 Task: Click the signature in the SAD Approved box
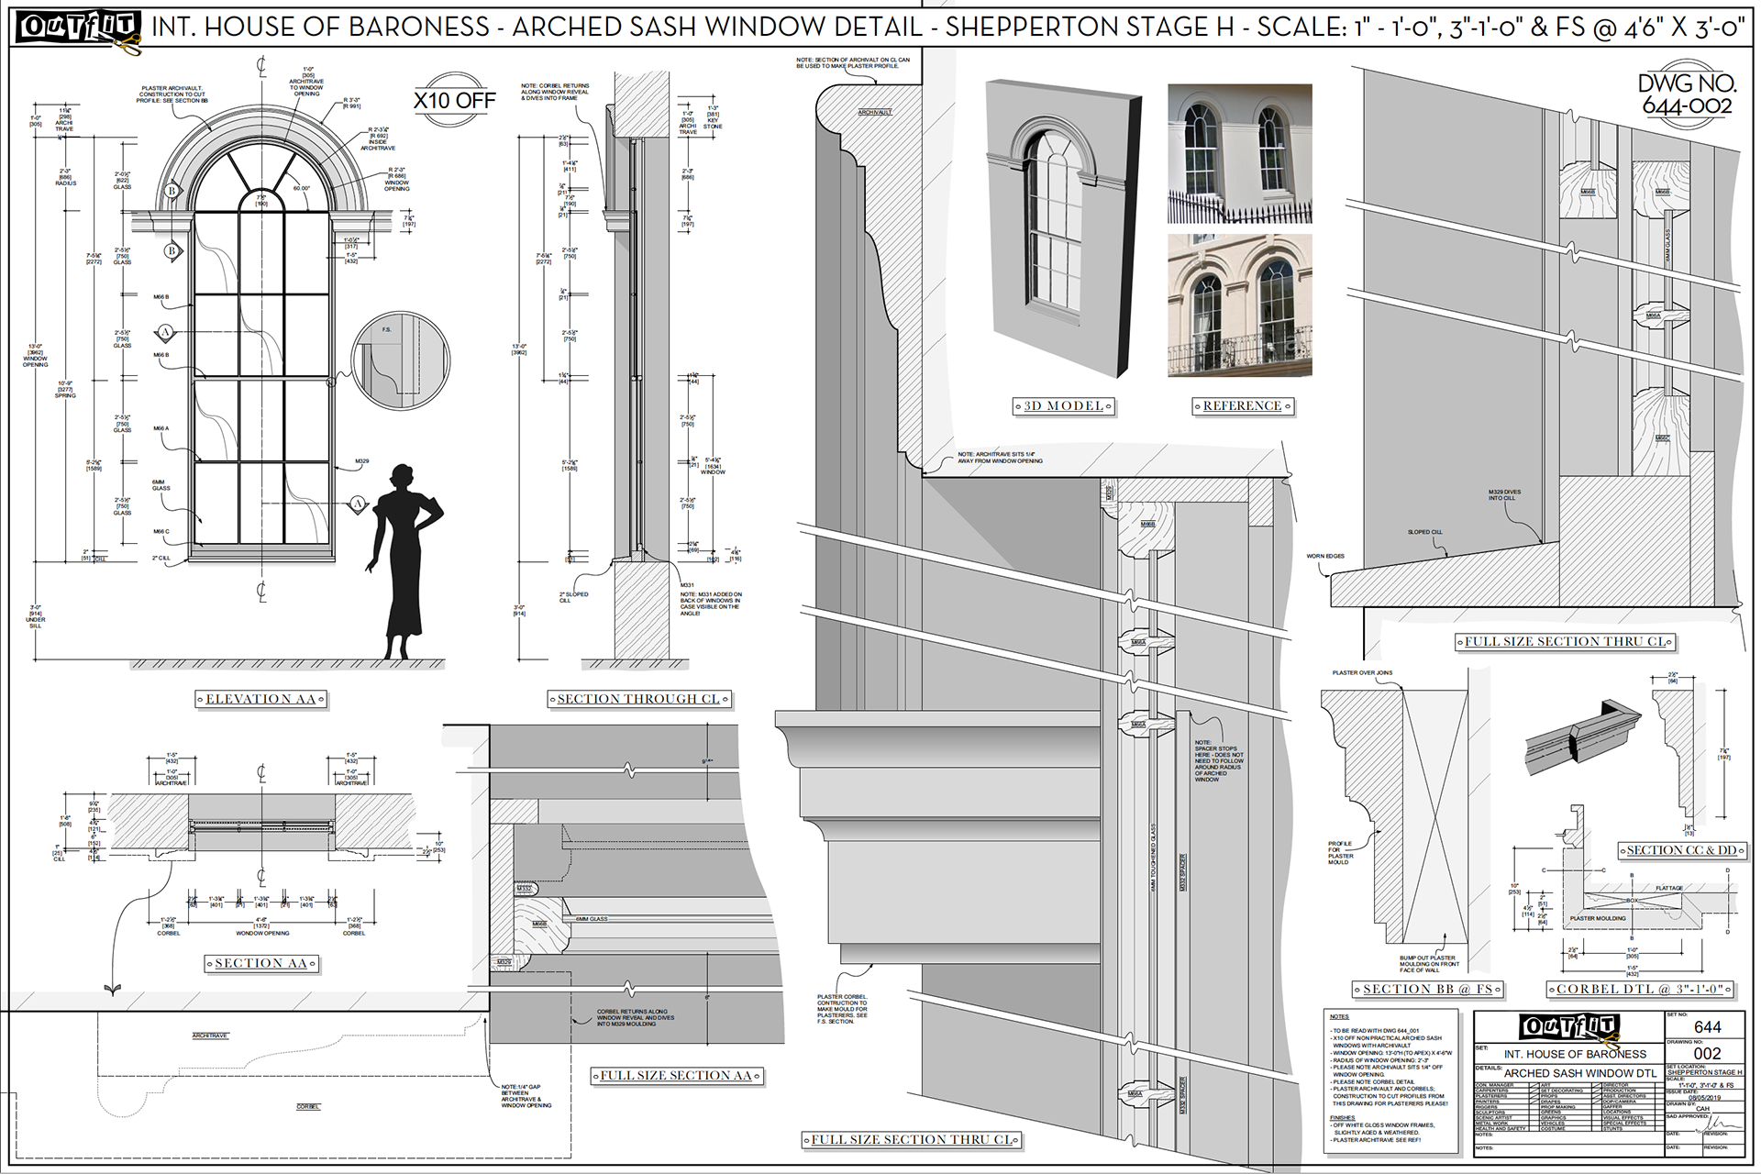[1719, 1123]
